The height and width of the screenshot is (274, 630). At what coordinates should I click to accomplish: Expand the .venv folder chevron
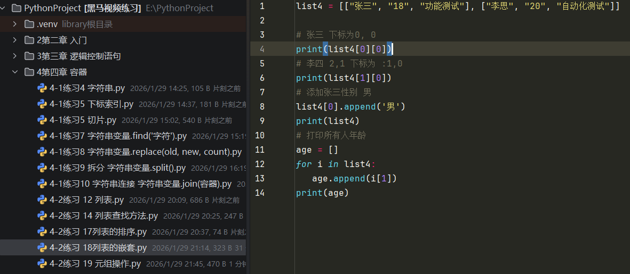[x=15, y=24]
